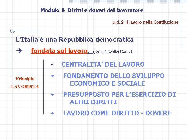This screenshot has height=140, width=187.
Task: Click the bullet 'CENTRALITA' DEL LAVORO'
Action: coord(103,64)
